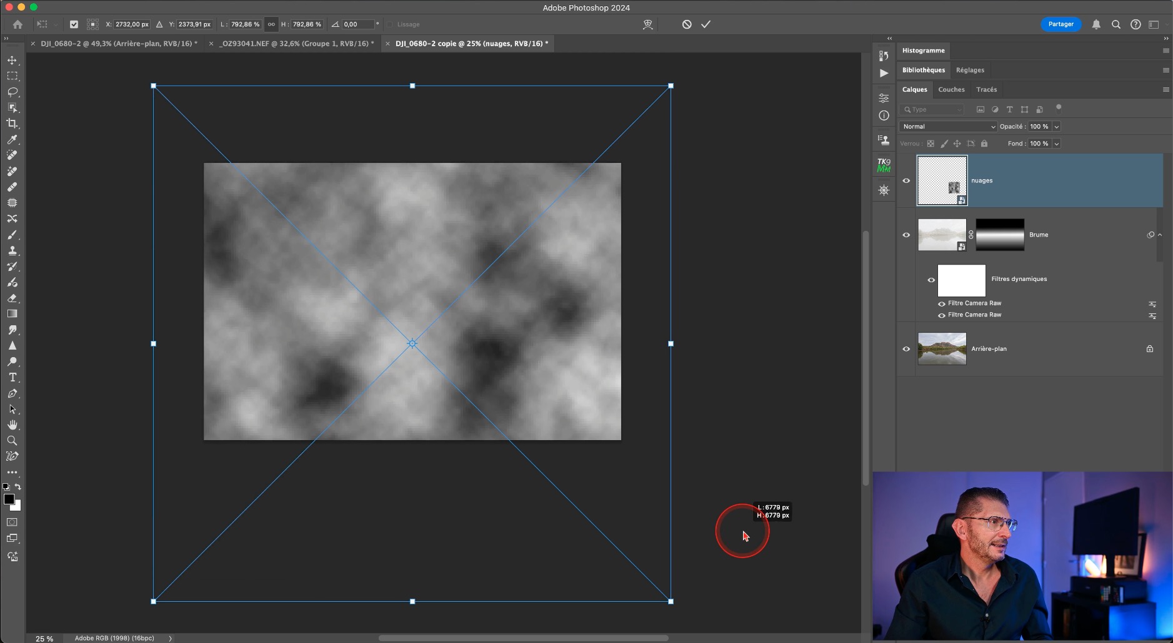Select the Move tool
This screenshot has width=1173, height=643.
pos(12,61)
